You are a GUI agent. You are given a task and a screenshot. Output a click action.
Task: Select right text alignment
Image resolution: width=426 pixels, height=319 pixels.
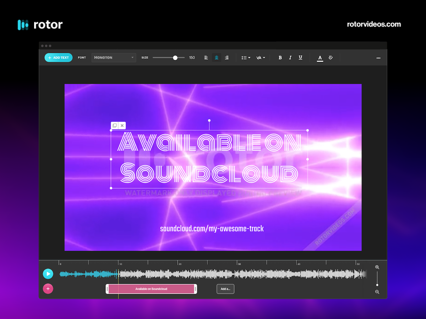[227, 57]
